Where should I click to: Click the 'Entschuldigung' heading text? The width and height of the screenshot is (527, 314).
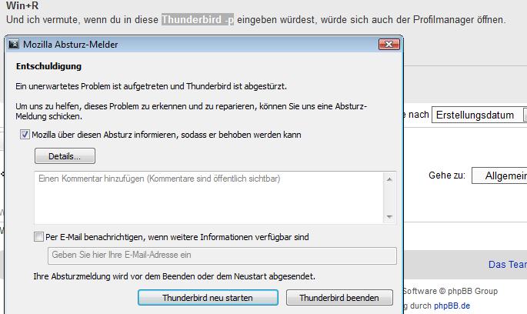click(x=48, y=66)
